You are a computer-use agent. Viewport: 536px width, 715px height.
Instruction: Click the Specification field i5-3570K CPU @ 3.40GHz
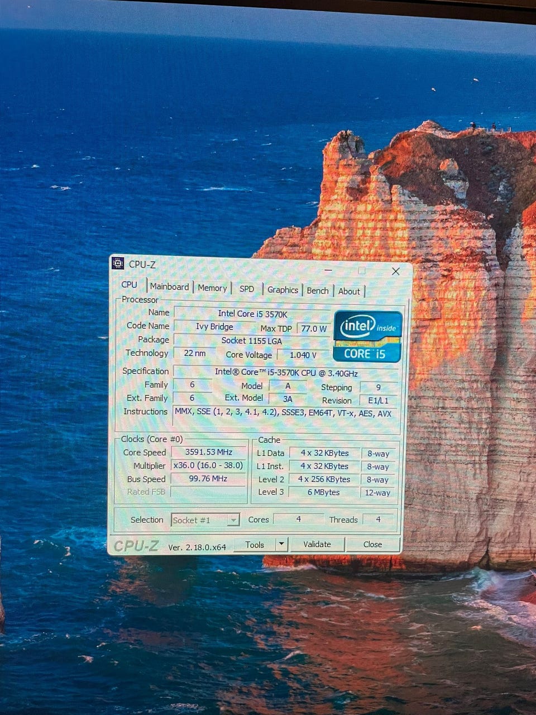tap(286, 372)
